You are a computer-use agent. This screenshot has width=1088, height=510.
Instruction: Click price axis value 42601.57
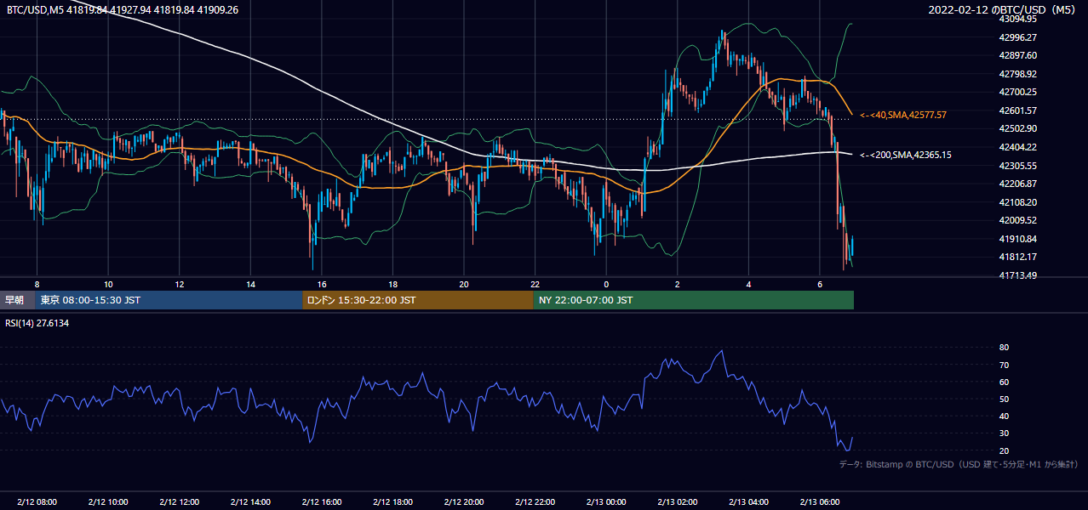point(1017,110)
